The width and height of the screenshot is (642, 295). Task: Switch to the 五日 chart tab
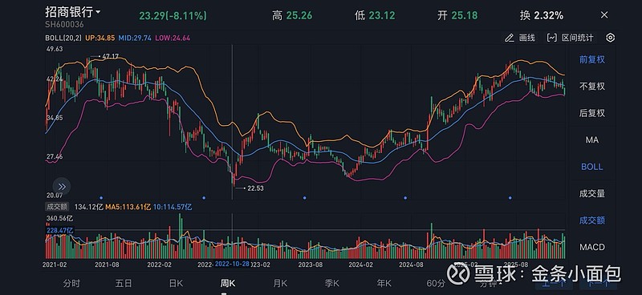point(124,283)
